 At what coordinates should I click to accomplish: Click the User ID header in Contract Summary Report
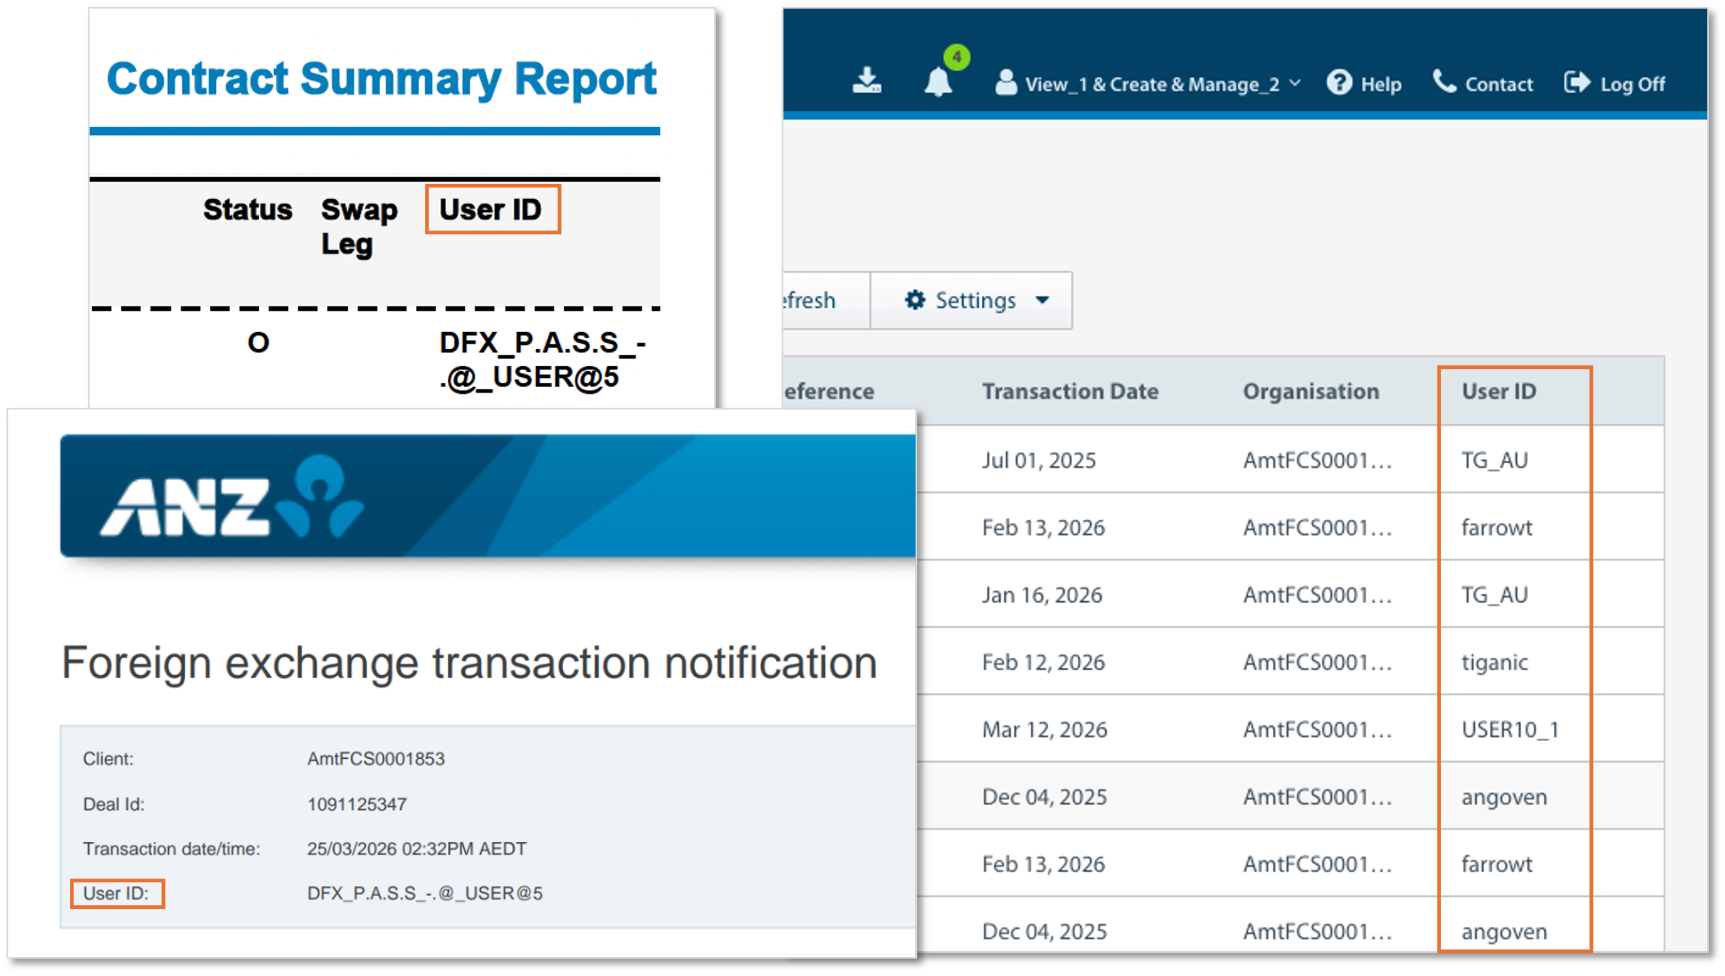click(490, 209)
